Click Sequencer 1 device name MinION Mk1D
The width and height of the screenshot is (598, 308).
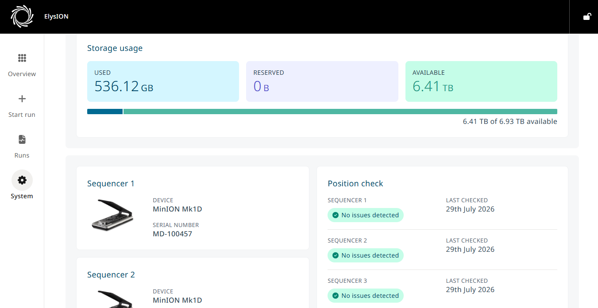pyautogui.click(x=177, y=209)
